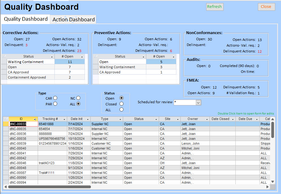The width and height of the screenshot is (281, 194).
Task: Select the NC type radio button
Action: [78, 98]
